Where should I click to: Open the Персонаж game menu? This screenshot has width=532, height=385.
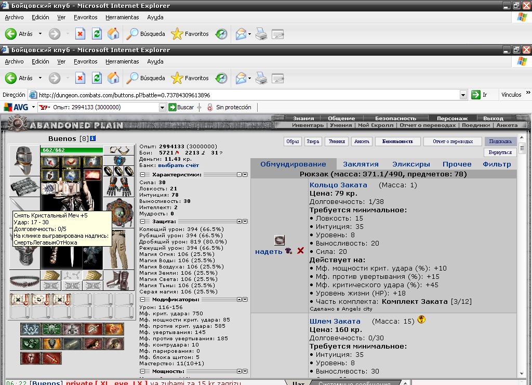tap(453, 118)
